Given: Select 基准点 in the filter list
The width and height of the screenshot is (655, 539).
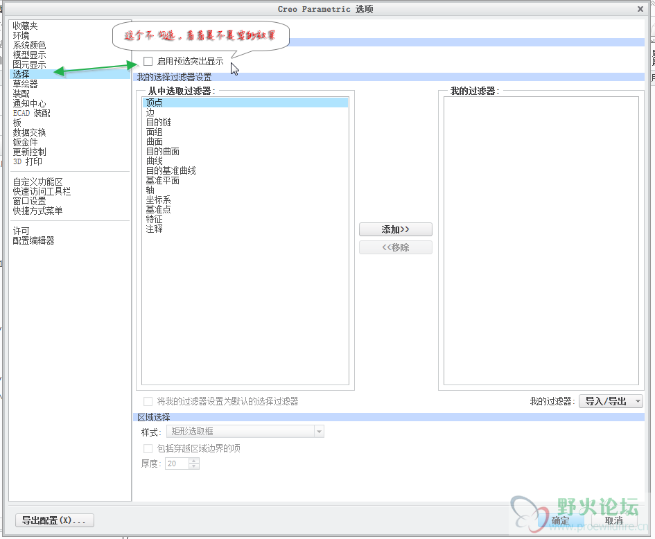Looking at the screenshot, I should [158, 209].
